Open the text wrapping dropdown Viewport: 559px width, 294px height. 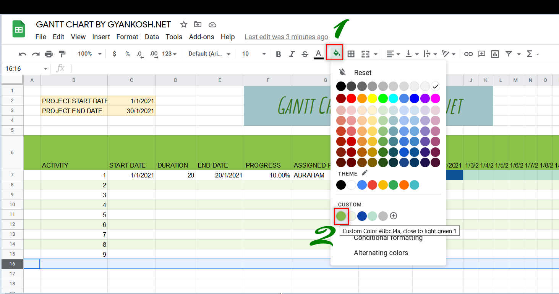(x=430, y=54)
